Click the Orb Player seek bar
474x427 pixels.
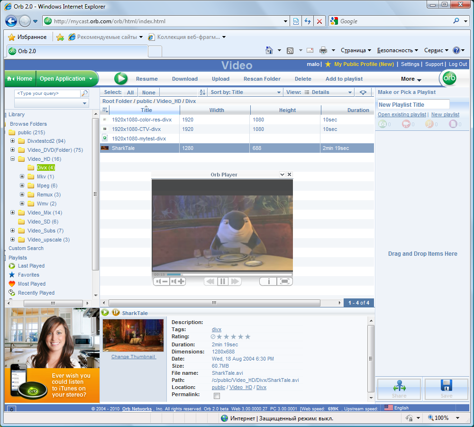[x=229, y=275]
